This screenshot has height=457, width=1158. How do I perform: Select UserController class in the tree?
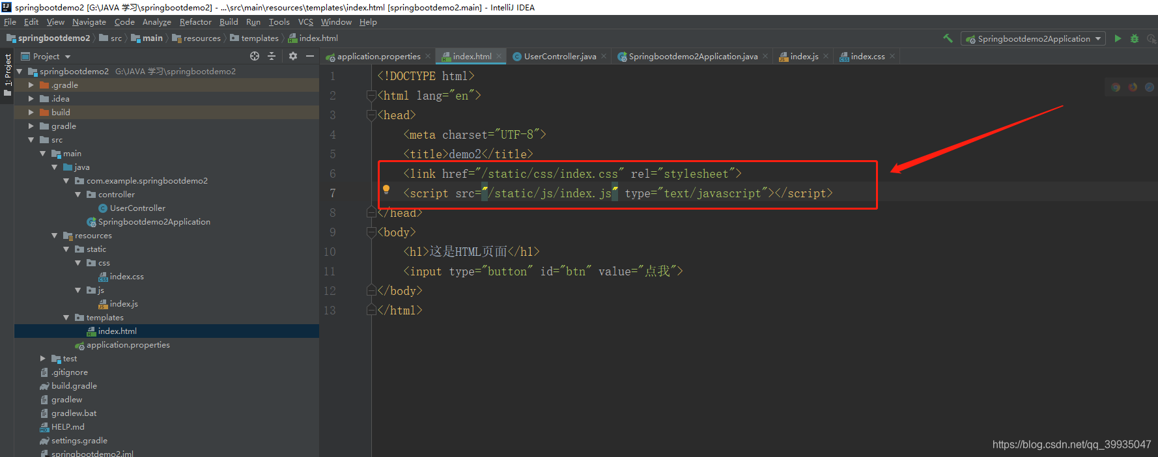[x=132, y=208]
